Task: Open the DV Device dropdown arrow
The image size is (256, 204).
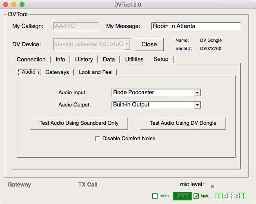Action: 127,44
